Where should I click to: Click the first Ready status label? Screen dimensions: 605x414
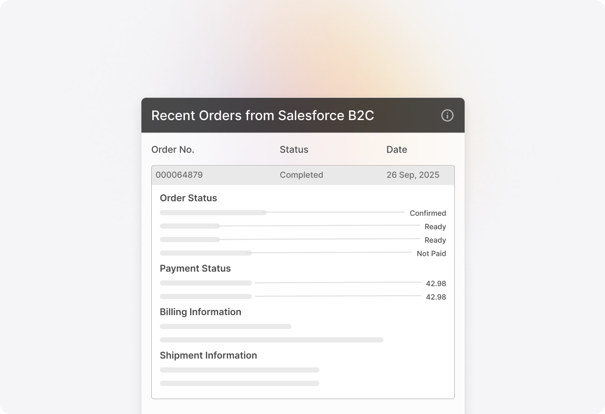[436, 227]
